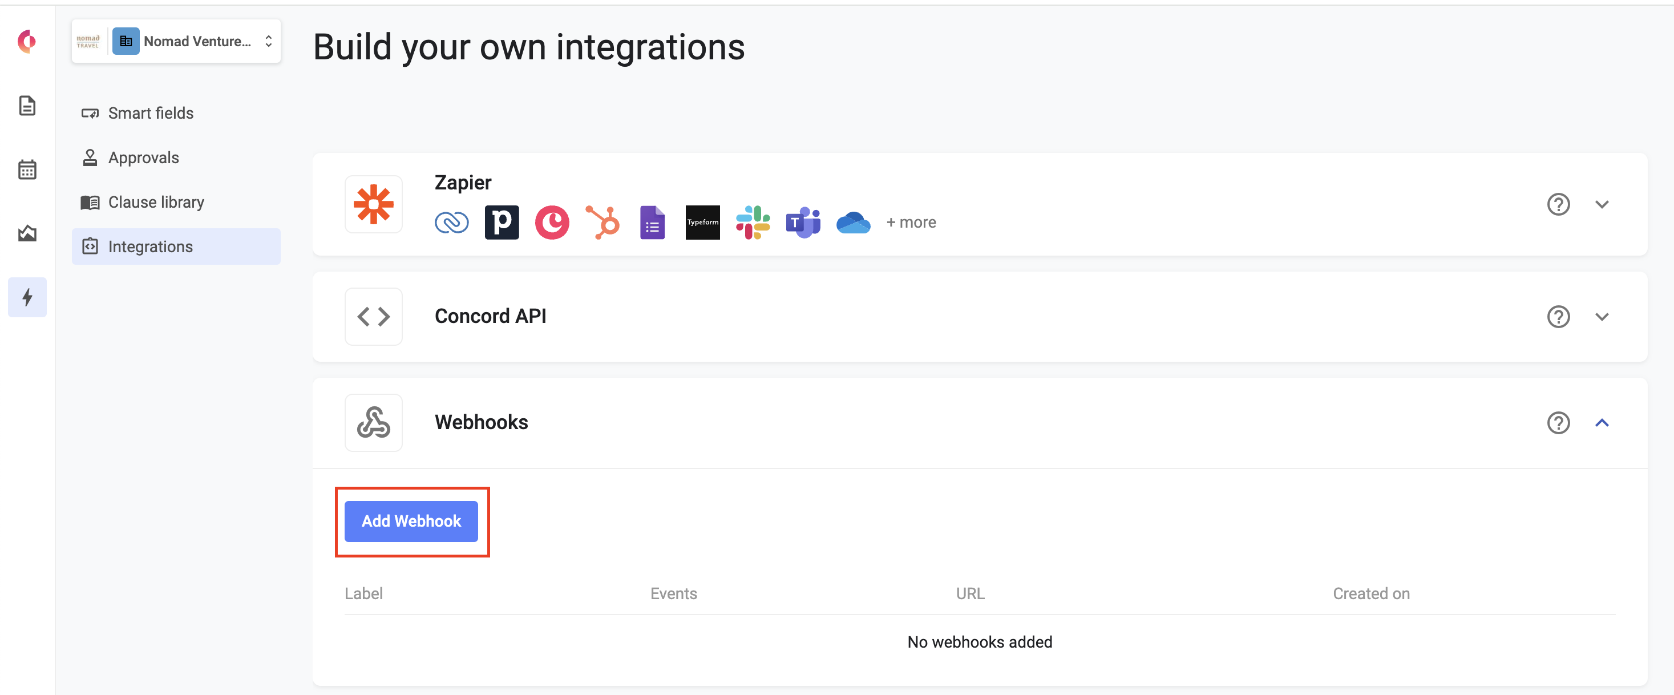1674x695 pixels.
Task: Expand the Concord API section
Action: [x=1603, y=317]
